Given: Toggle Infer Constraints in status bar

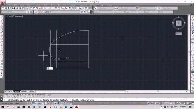Looking at the screenshot, I should click(27, 103).
